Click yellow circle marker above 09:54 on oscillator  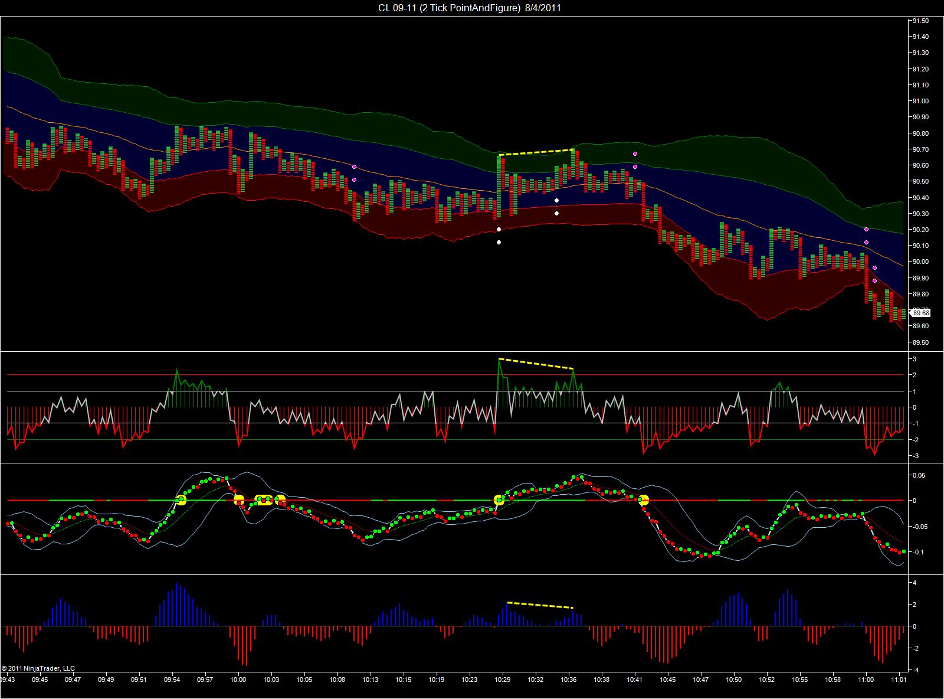tap(181, 501)
